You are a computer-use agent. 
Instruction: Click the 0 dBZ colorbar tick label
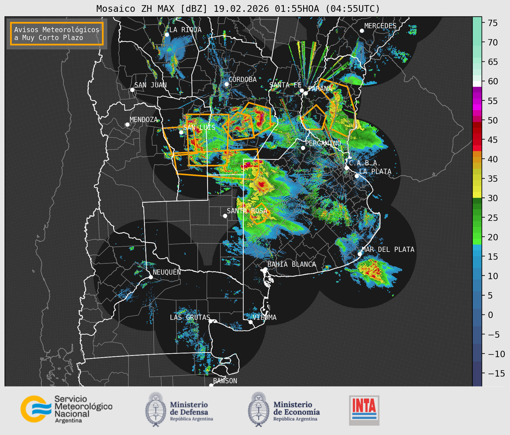coord(490,315)
